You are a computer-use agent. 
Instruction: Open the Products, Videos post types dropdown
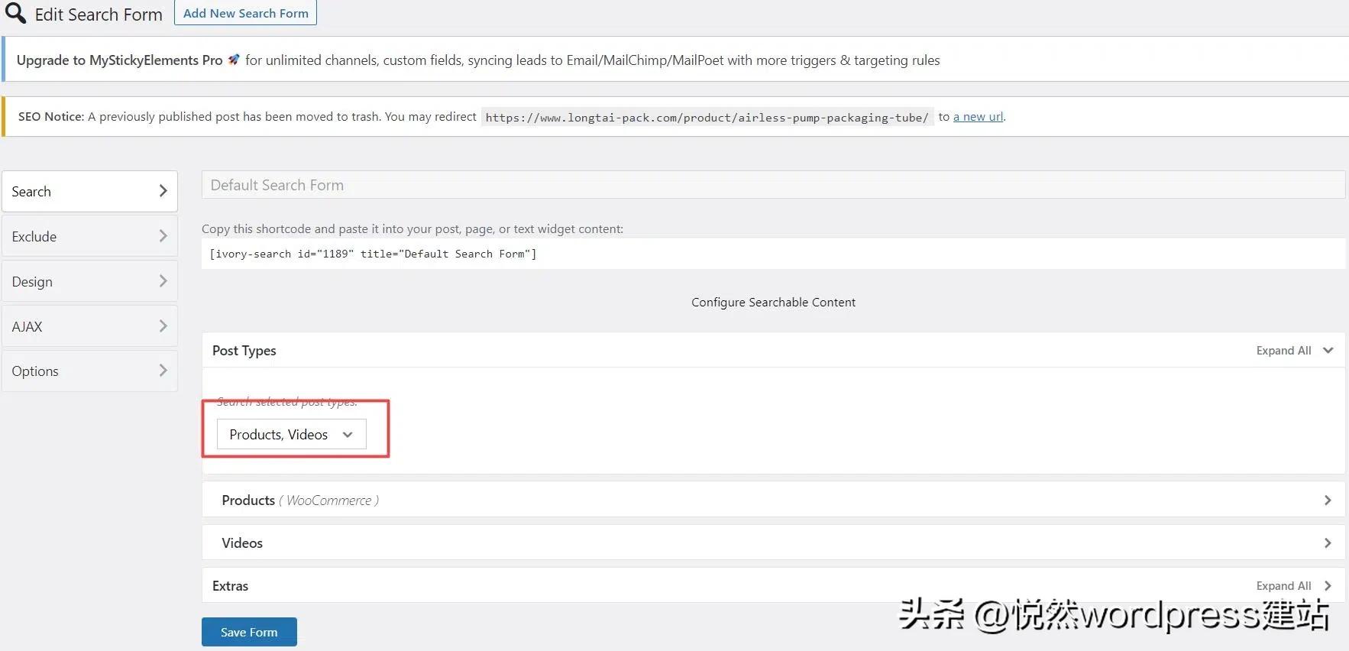click(291, 434)
